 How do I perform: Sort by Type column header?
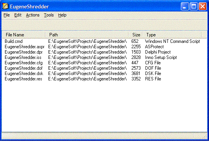click(x=172, y=35)
